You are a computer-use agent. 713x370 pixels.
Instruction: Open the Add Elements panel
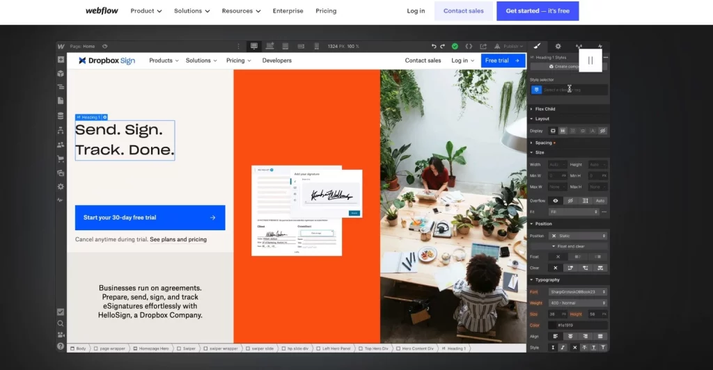[x=61, y=60]
